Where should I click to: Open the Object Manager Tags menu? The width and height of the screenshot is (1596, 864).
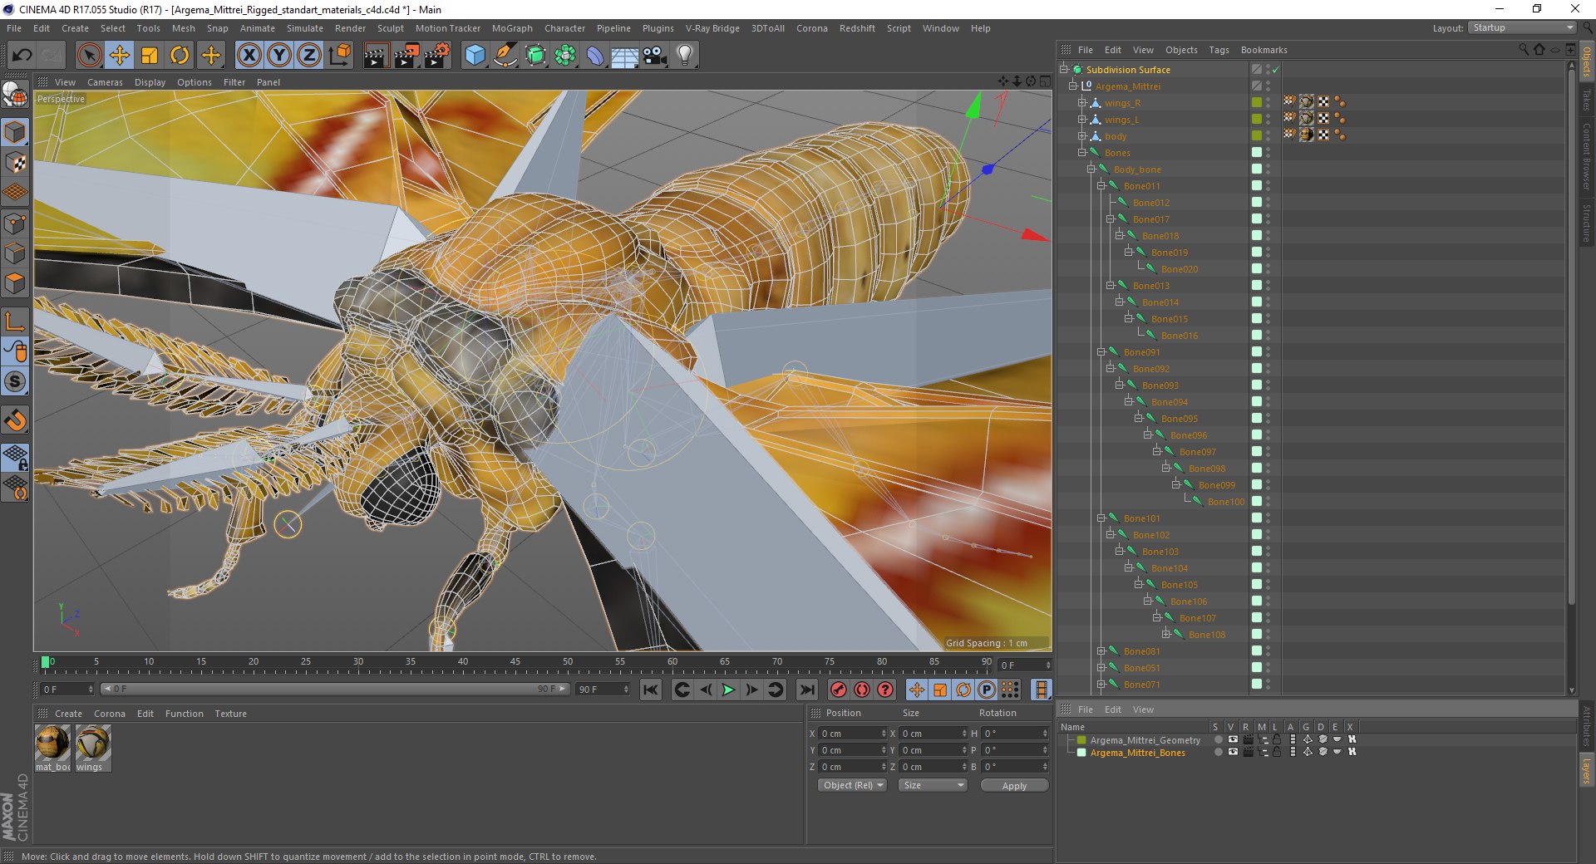point(1219,50)
